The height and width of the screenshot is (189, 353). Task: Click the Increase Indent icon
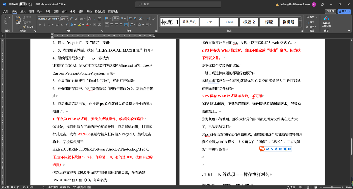135,19
